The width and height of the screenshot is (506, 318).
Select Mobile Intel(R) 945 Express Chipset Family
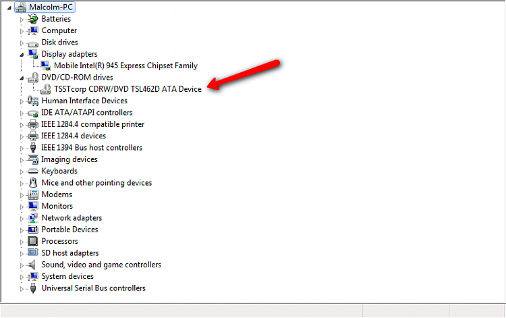point(126,65)
